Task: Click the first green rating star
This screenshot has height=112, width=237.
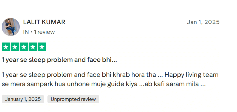Action: [x=6, y=47]
